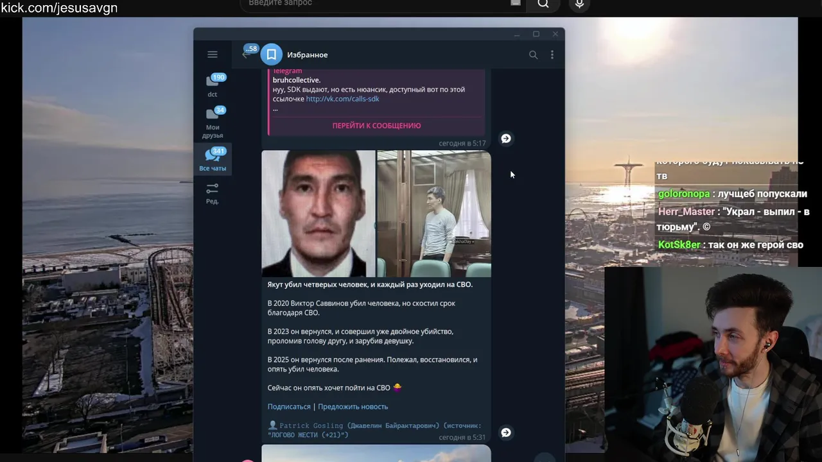Click the Patrick Gosling source line
This screenshot has width=822, height=462.
[x=374, y=430]
